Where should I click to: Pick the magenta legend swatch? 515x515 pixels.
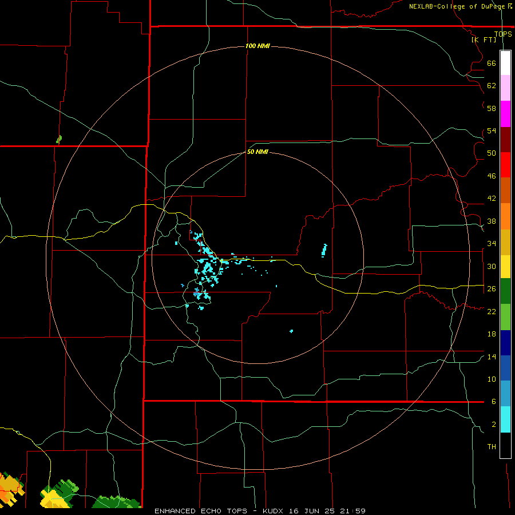(x=505, y=114)
